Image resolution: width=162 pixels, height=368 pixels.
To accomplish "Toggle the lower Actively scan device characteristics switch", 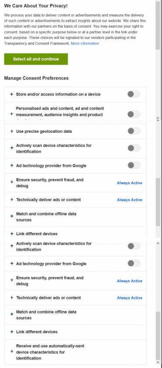I will (134, 246).
